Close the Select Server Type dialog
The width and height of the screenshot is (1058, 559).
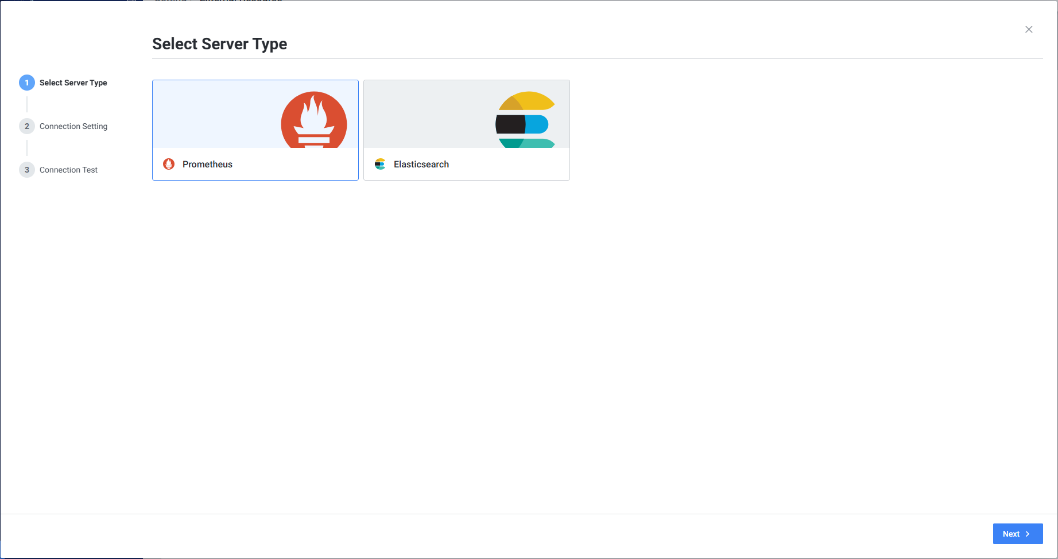pos(1029,29)
